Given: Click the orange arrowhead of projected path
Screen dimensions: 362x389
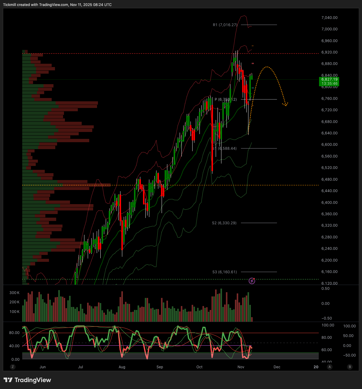Looking at the screenshot, I should (x=285, y=105).
